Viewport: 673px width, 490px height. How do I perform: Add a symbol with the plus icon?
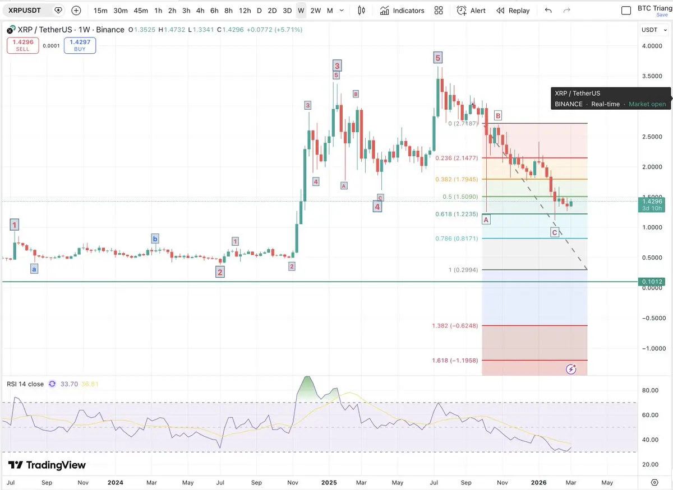[x=76, y=11]
